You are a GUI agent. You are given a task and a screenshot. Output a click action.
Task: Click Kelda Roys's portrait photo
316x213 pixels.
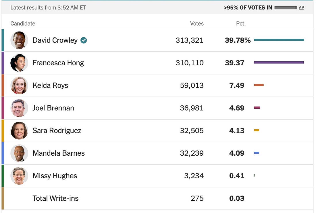[x=19, y=85]
